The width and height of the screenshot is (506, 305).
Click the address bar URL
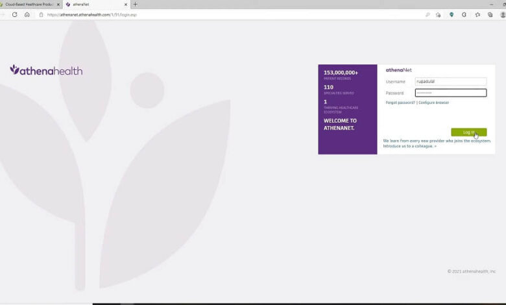[x=92, y=14]
